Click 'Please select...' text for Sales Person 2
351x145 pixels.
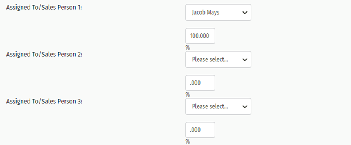[210, 60]
